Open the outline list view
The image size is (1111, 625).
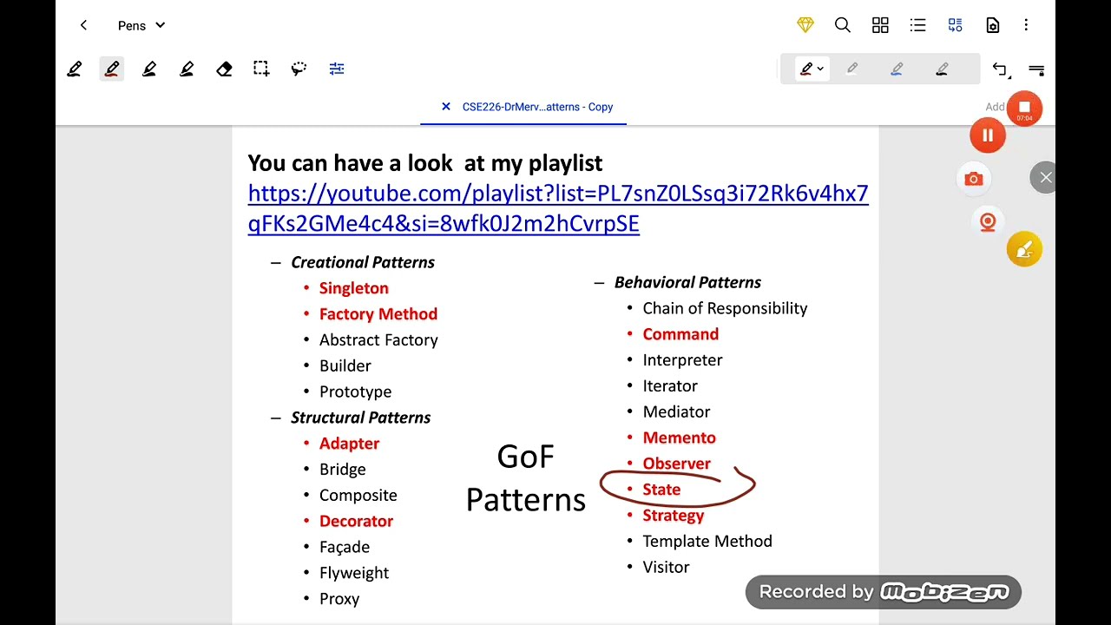point(917,25)
